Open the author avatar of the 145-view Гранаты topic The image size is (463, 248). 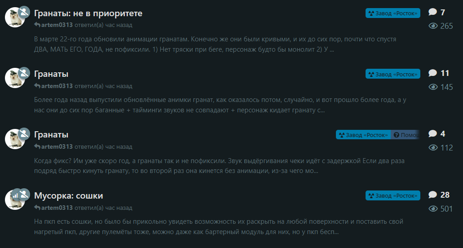(15, 78)
